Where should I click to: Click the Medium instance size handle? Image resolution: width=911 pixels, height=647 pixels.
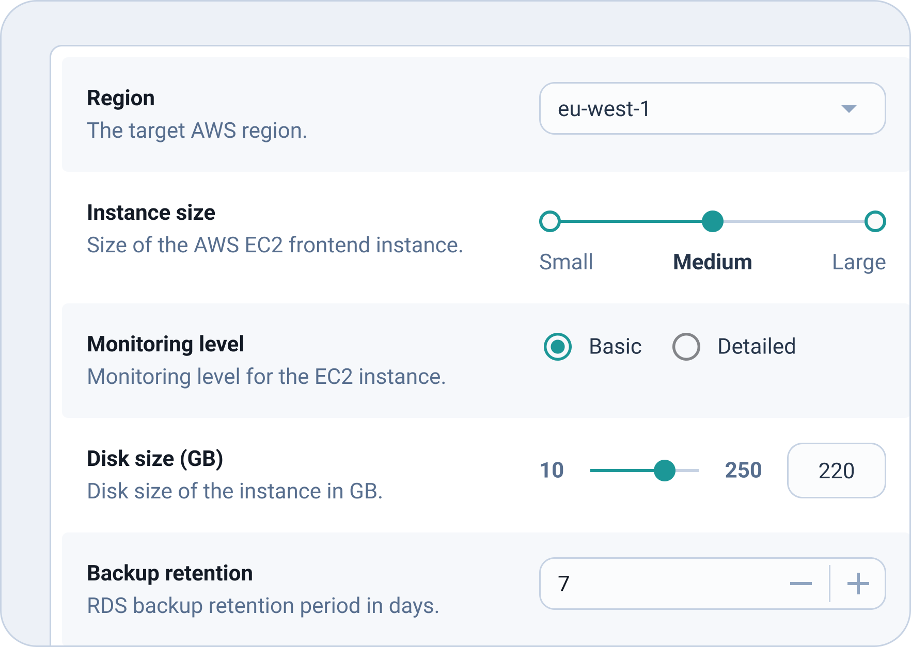pos(713,221)
